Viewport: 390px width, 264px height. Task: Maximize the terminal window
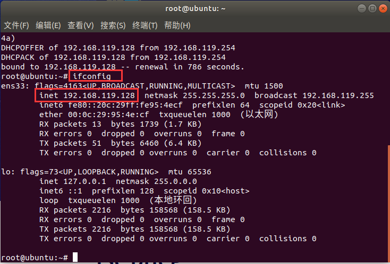(x=372, y=8)
